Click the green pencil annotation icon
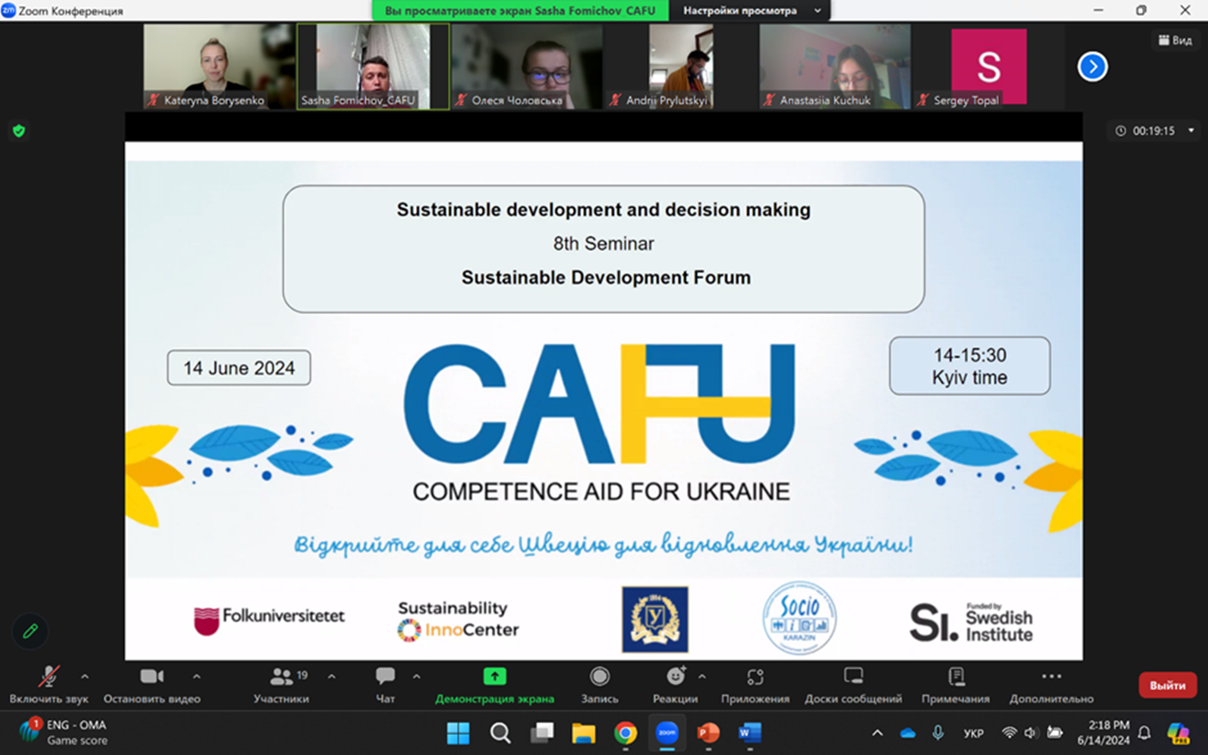Screen dimensions: 1208x755 [30, 631]
